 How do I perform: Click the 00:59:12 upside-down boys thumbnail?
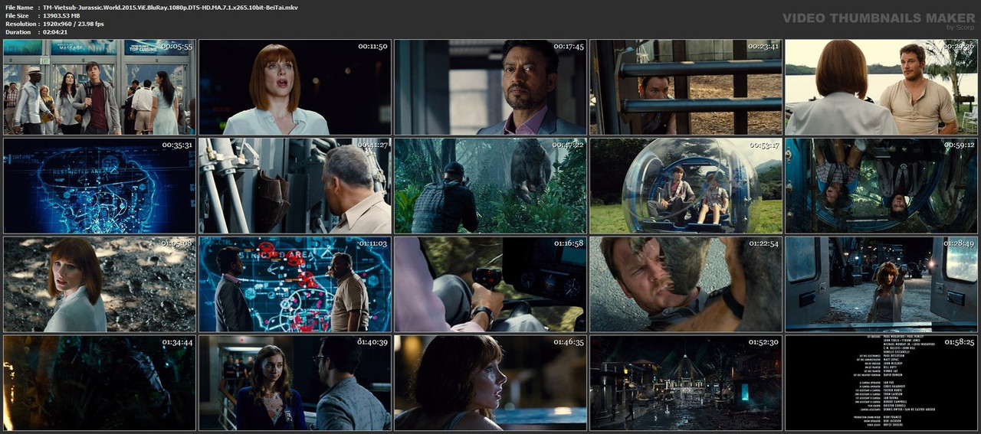pyautogui.click(x=881, y=186)
